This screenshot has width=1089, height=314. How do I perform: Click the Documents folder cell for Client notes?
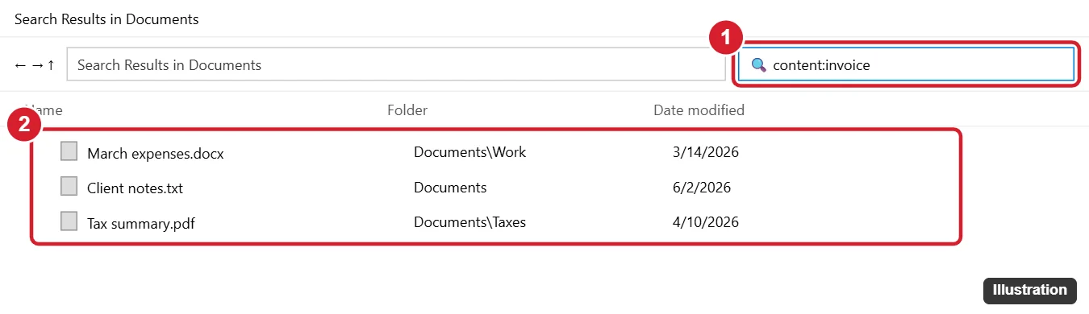[450, 188]
